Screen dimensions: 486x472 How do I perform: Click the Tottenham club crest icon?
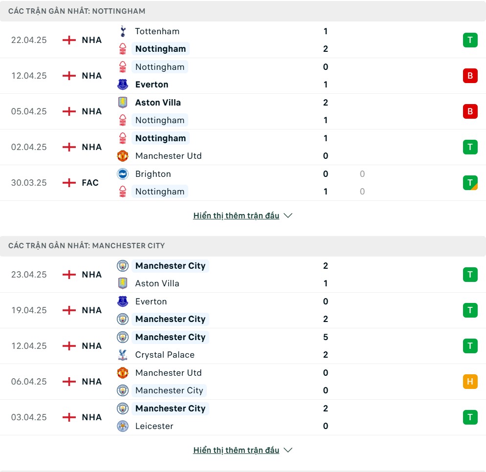click(123, 31)
